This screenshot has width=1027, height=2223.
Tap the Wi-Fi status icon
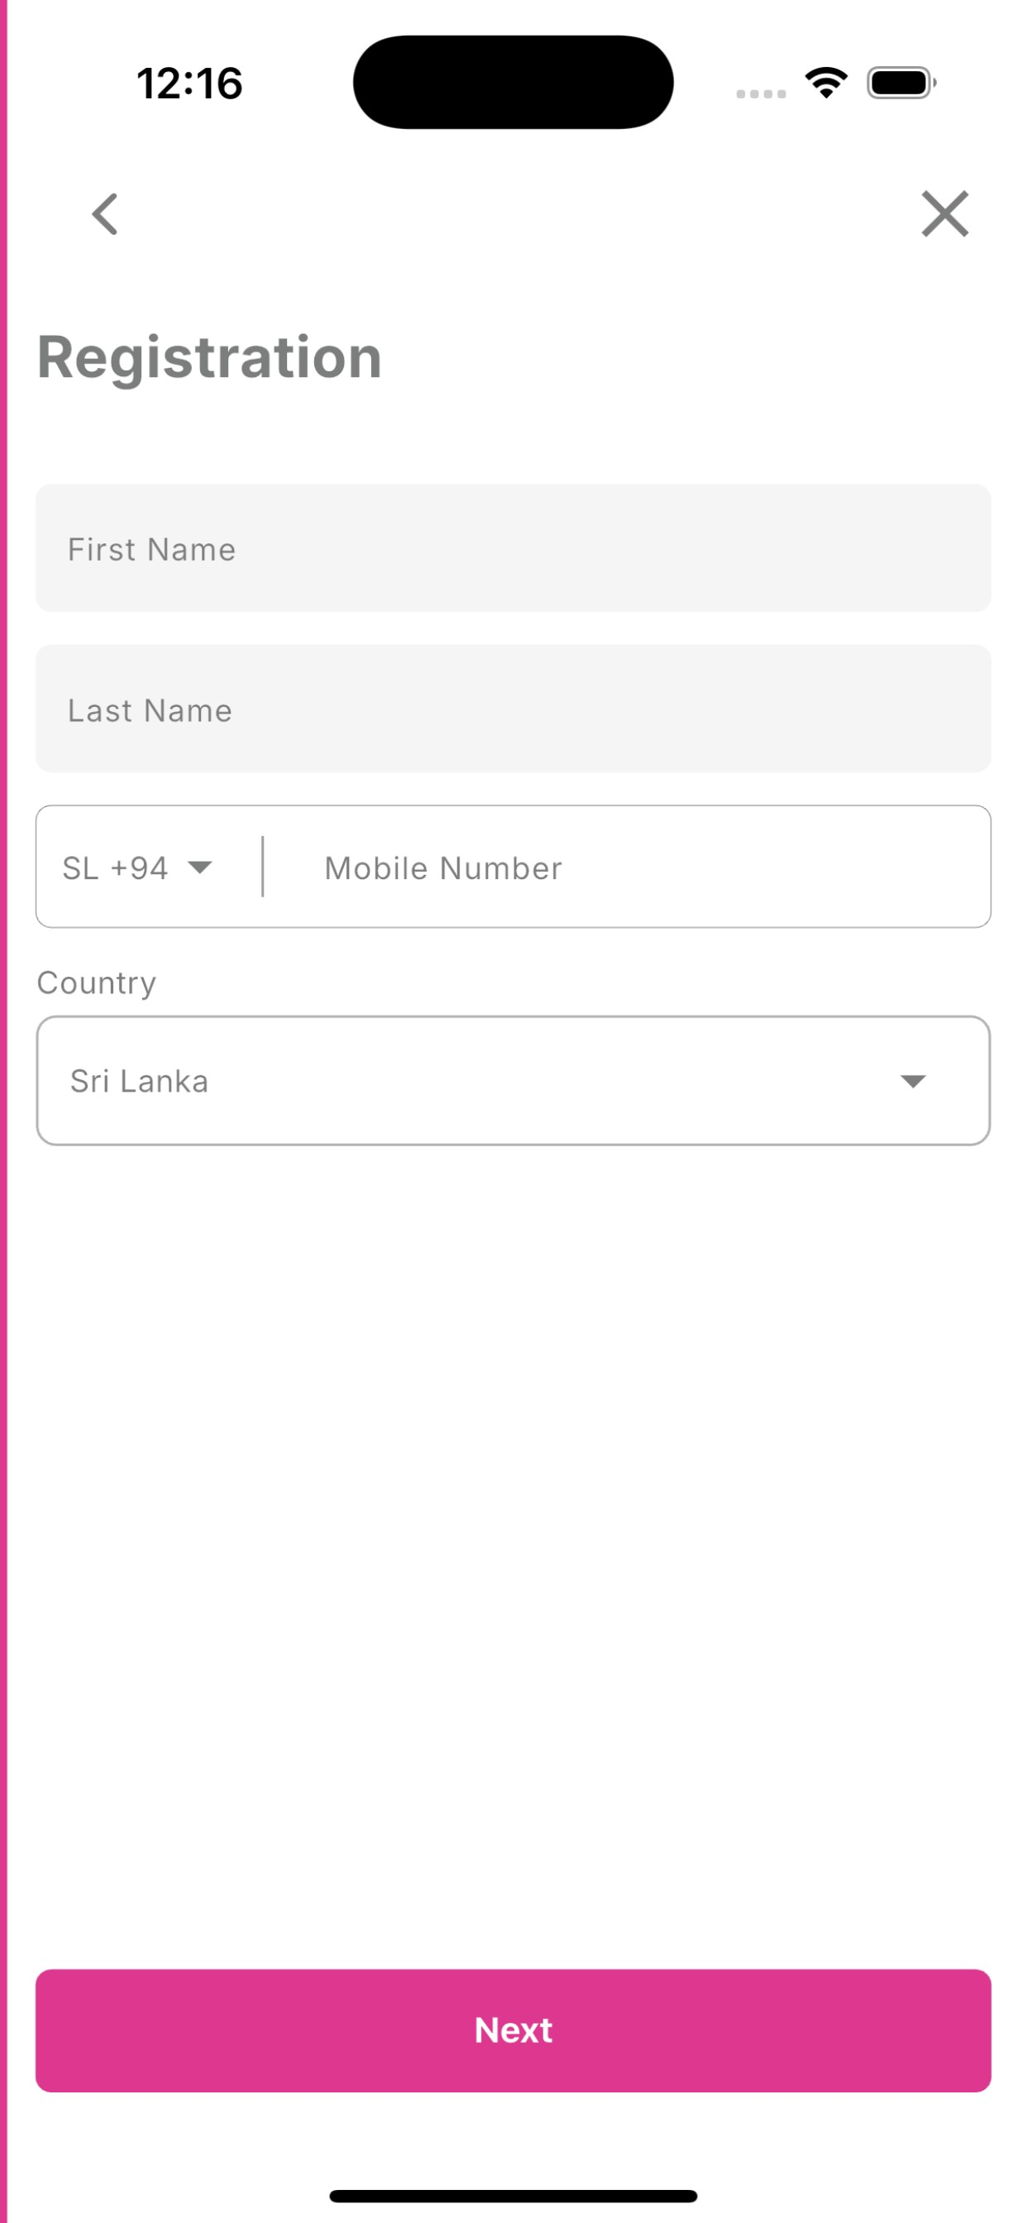[826, 83]
